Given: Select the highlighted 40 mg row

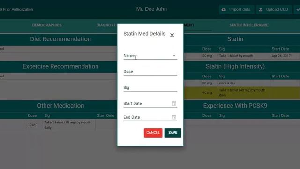Looking at the screenshot, I should click(242, 92).
